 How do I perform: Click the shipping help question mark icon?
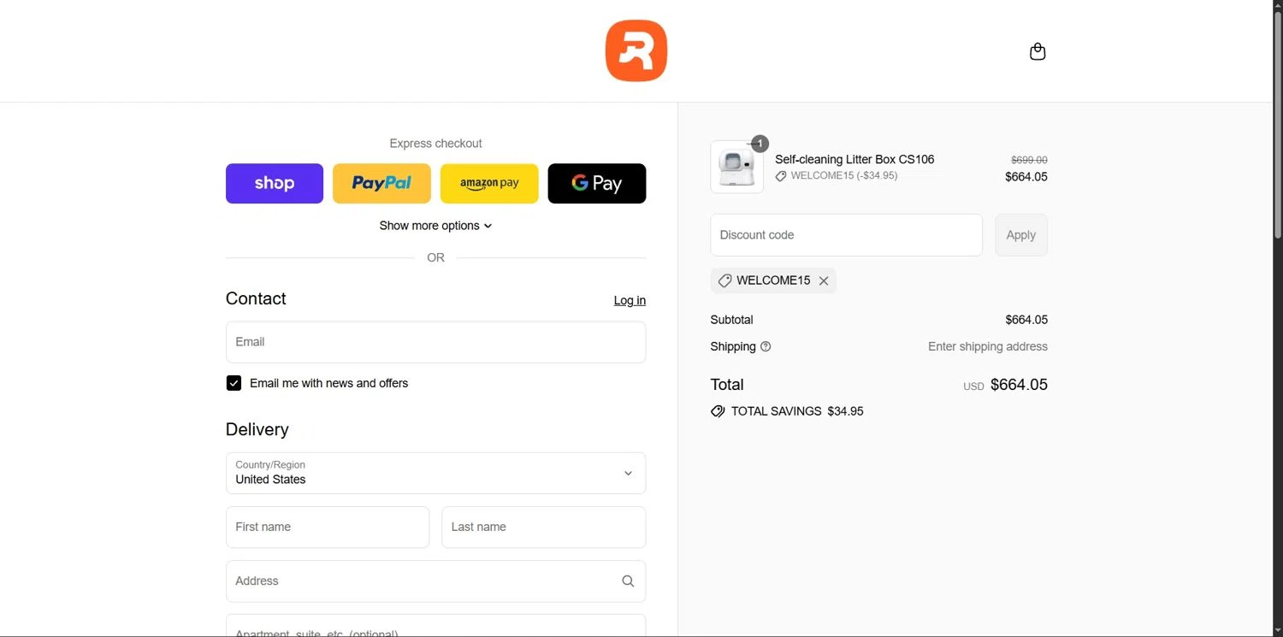(x=766, y=346)
